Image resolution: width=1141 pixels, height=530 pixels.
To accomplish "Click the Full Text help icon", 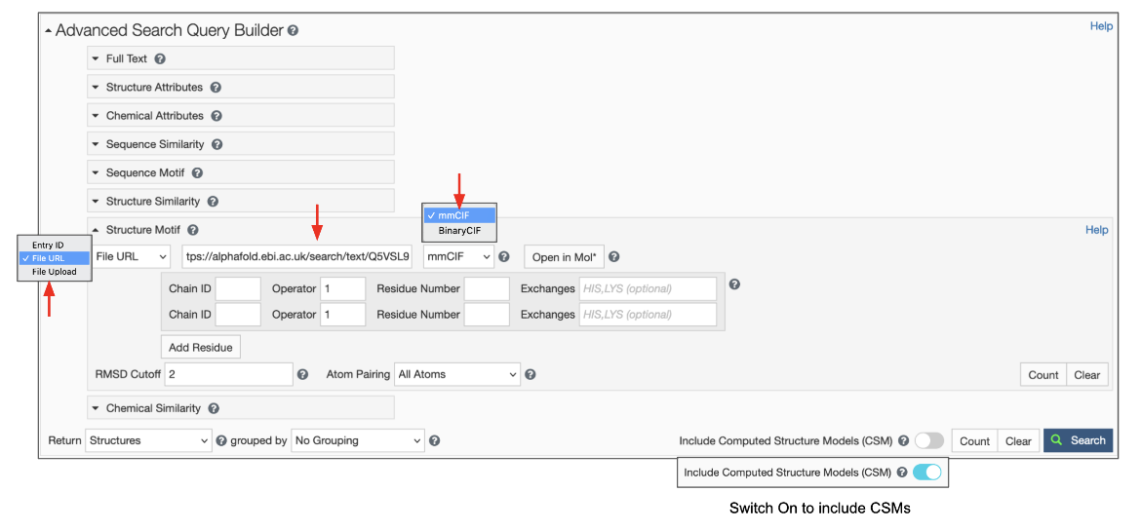I will [160, 59].
